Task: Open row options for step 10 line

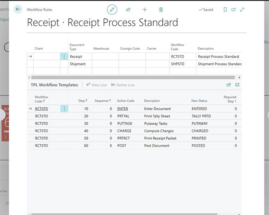Action: click(64, 108)
